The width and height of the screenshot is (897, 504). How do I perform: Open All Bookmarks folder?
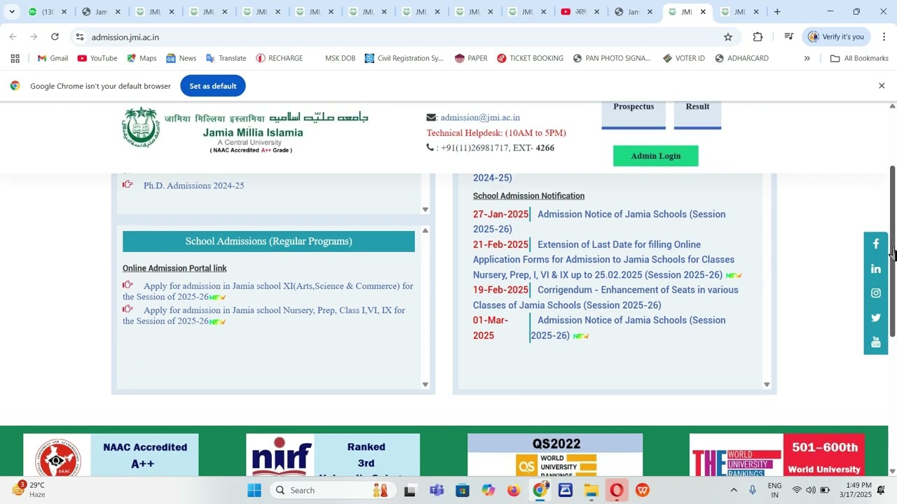859,58
